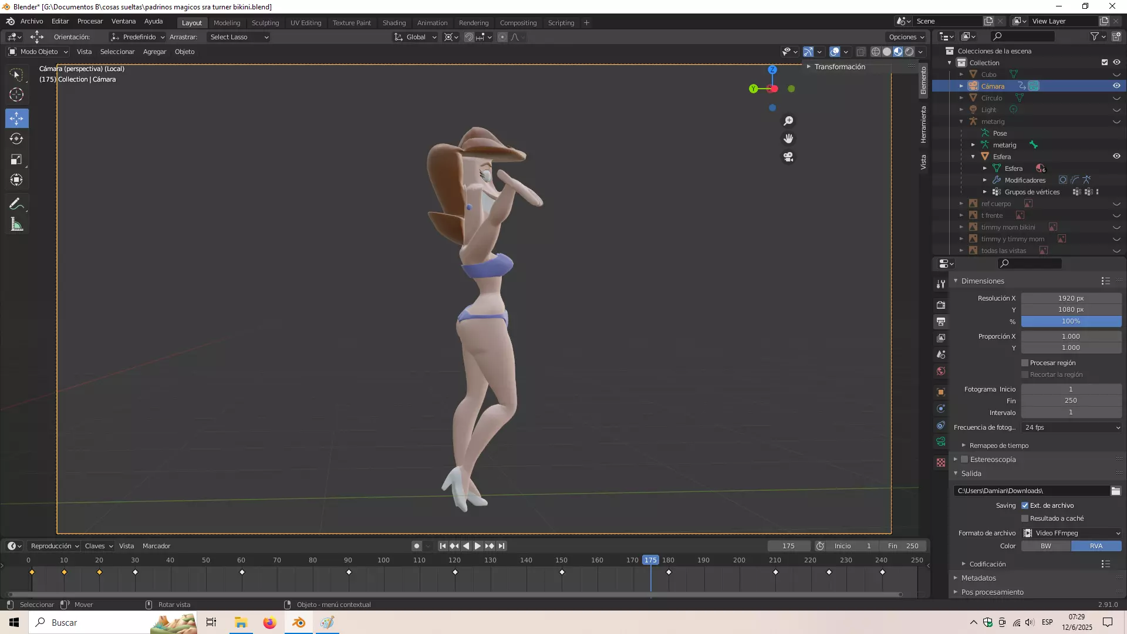Select the Annotate tool
This screenshot has width=1127, height=634.
16,204
